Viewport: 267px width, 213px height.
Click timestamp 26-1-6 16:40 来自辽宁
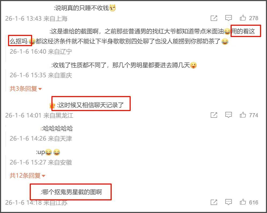click(41, 52)
